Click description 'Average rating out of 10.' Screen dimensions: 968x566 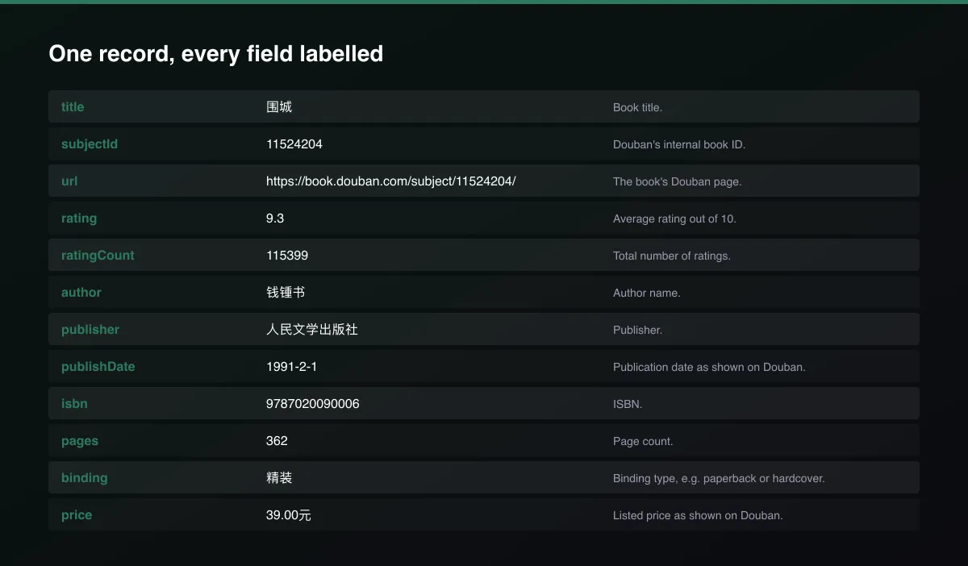click(x=674, y=218)
